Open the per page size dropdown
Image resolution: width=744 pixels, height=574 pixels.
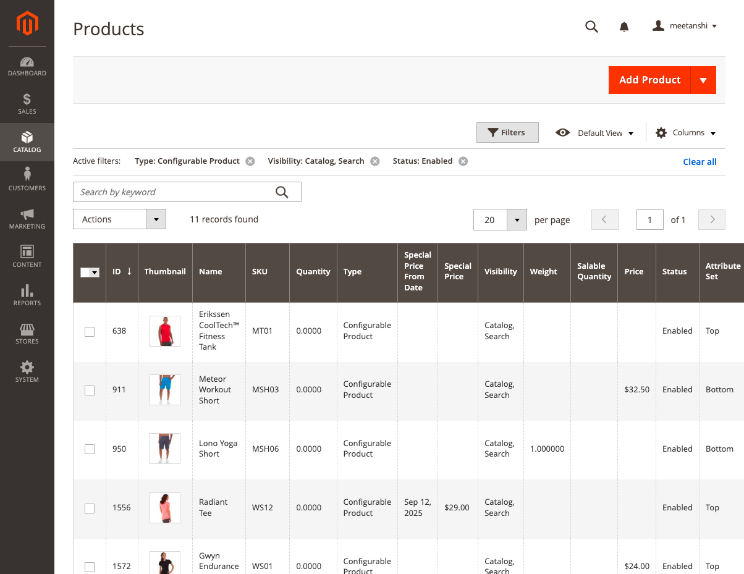[500, 219]
